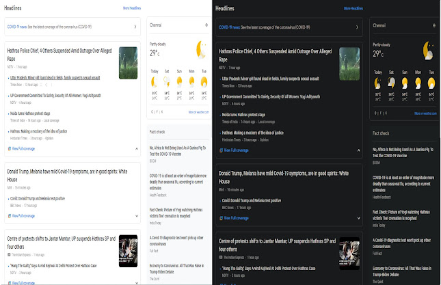Switch temperature unit to K, light panel
The image size is (441, 285).
pos(162,112)
